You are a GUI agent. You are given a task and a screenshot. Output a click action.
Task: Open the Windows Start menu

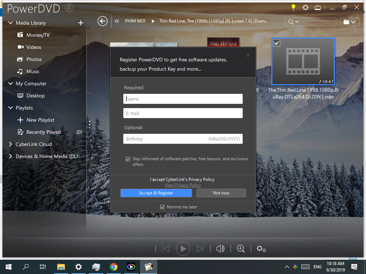coord(9,267)
